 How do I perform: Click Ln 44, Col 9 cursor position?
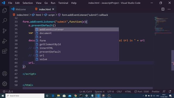point(86,91)
